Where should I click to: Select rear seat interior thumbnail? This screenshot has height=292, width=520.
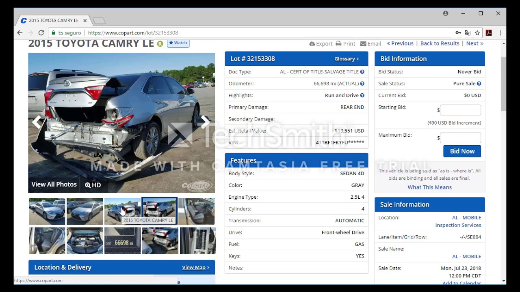[x=47, y=241]
